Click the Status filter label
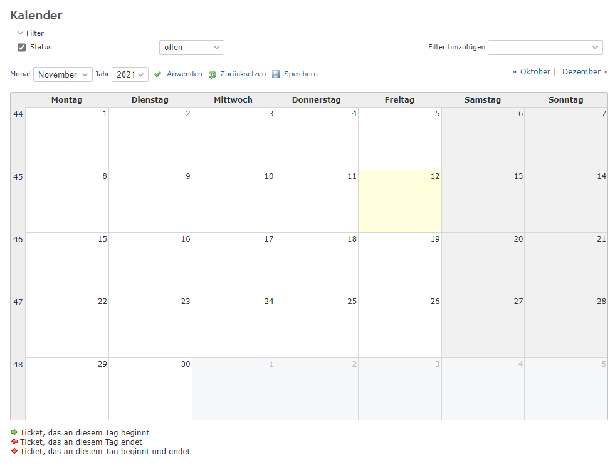Image resolution: width=615 pixels, height=468 pixels. click(41, 47)
